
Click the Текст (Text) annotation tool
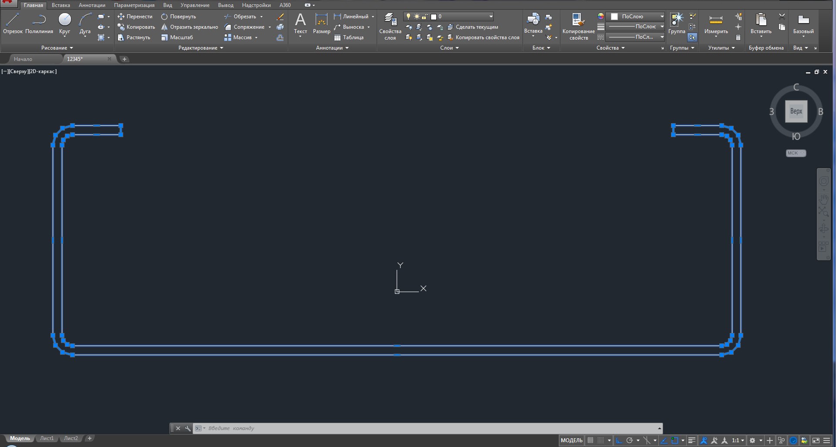point(300,24)
